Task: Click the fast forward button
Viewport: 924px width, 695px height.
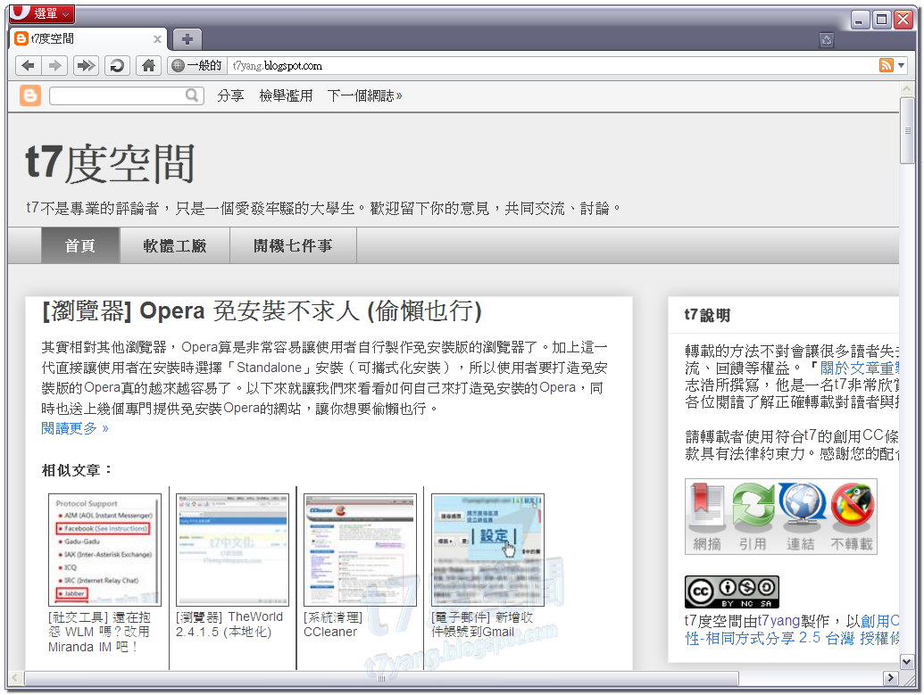Action: point(86,65)
